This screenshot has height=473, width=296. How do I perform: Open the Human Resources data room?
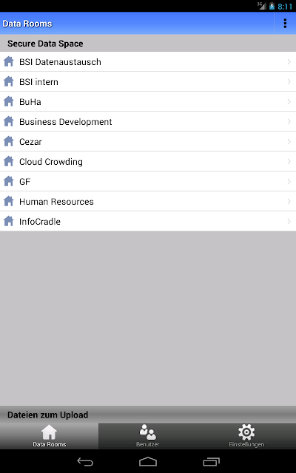click(x=148, y=201)
